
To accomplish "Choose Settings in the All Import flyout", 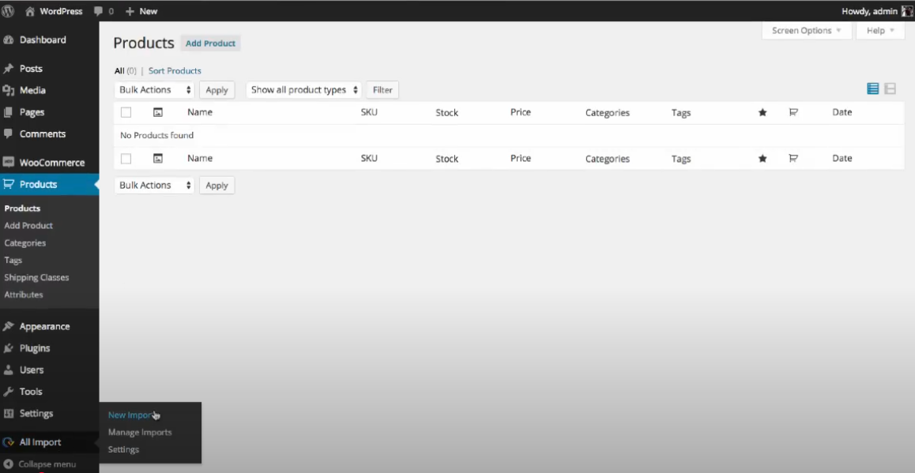I will (x=124, y=449).
